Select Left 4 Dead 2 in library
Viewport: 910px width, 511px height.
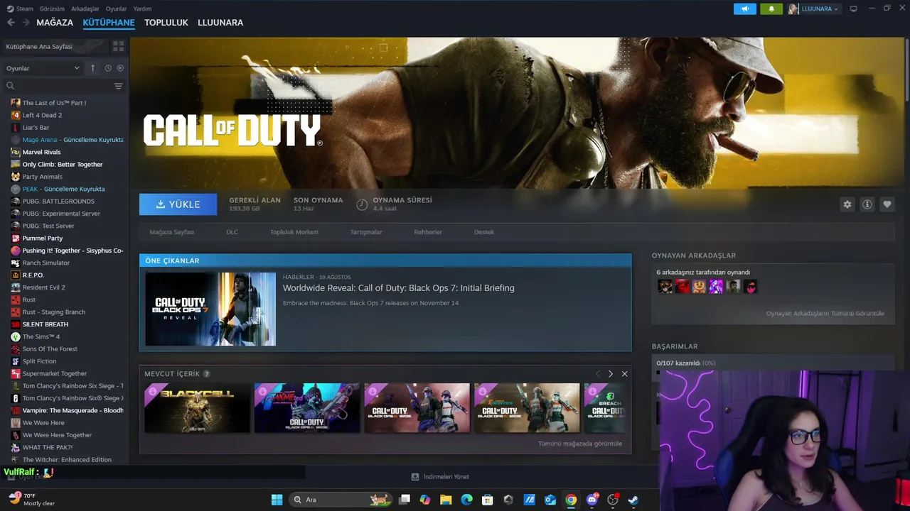42,115
